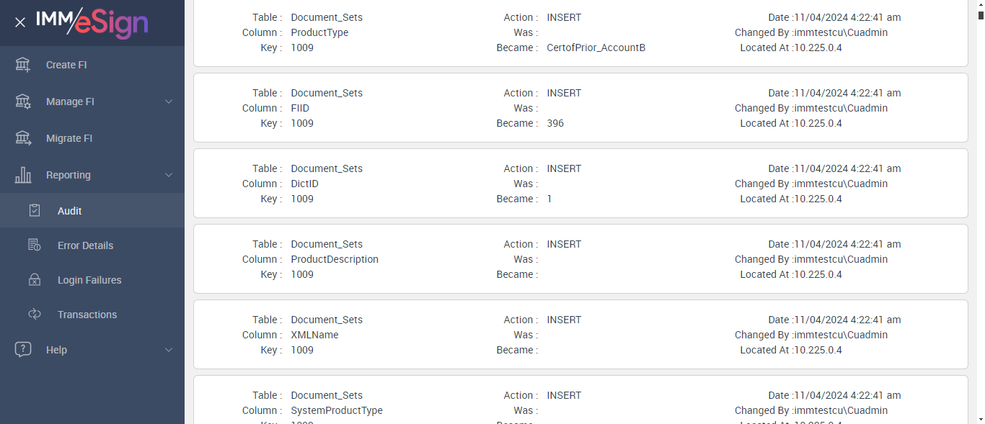
Task: Click the Migrate FI icon
Action: tap(23, 138)
